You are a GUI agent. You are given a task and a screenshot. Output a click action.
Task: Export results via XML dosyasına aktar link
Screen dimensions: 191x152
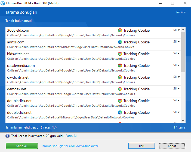click(x=70, y=146)
